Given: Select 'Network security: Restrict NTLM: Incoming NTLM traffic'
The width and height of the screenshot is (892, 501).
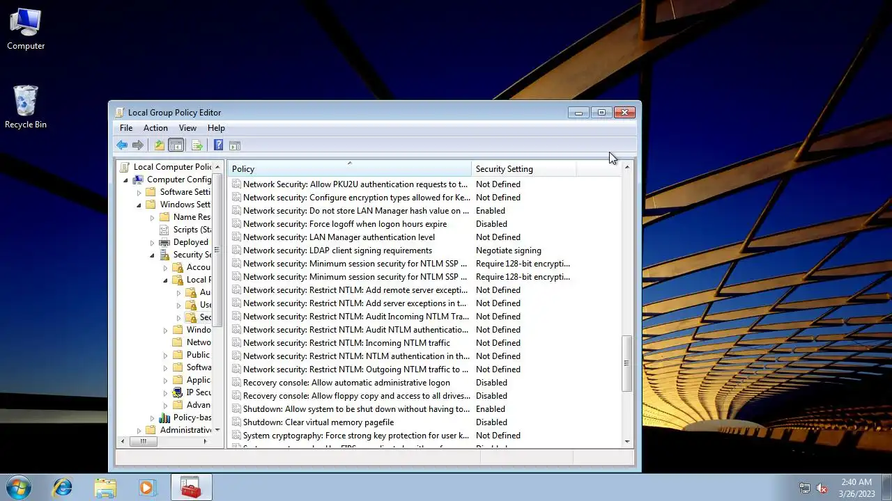Looking at the screenshot, I should (346, 343).
